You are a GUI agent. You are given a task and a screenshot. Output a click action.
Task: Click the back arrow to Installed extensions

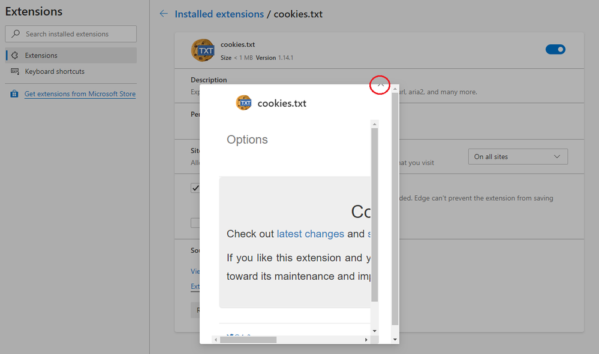click(164, 14)
